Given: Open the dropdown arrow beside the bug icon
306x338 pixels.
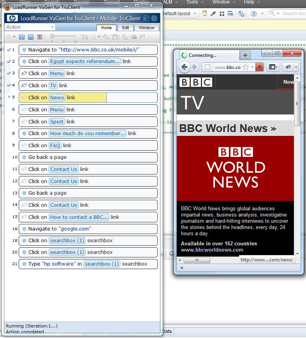Looking at the screenshot, I should (x=296, y=67).
